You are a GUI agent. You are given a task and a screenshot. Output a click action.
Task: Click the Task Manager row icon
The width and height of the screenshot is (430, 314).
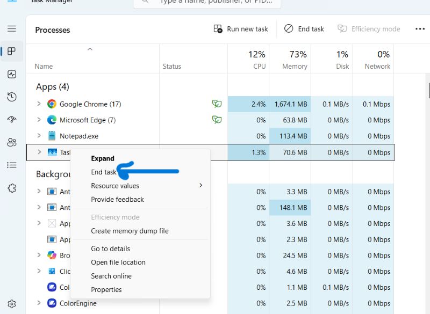[x=52, y=152]
